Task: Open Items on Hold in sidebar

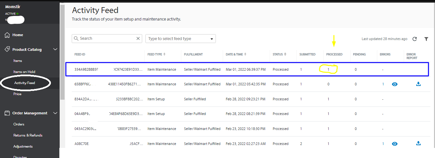Action: pyautogui.click(x=24, y=72)
